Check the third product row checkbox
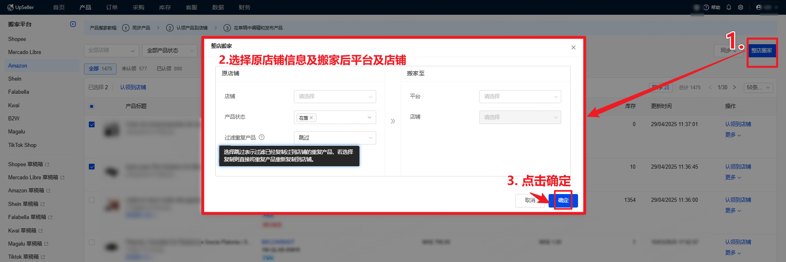The height and width of the screenshot is (262, 786). pyautogui.click(x=92, y=200)
